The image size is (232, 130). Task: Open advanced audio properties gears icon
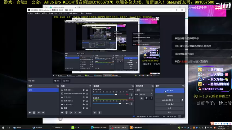click(95, 113)
